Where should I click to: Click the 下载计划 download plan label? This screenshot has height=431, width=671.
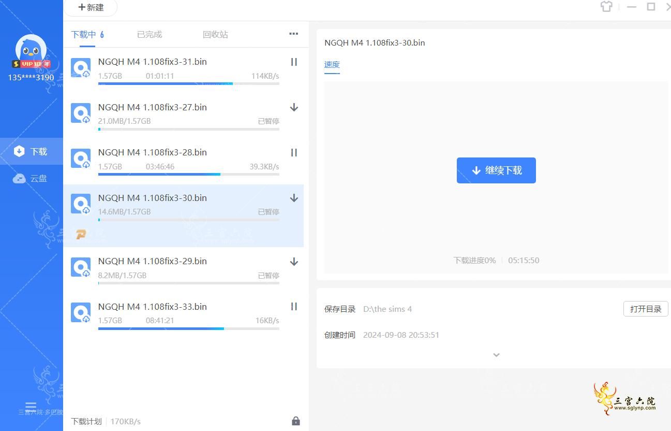[x=86, y=421]
